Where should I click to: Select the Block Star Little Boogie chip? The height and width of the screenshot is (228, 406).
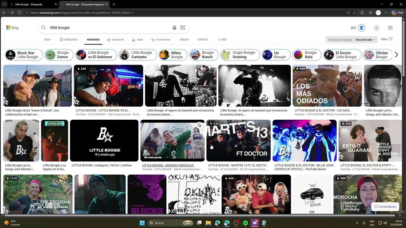[24, 55]
